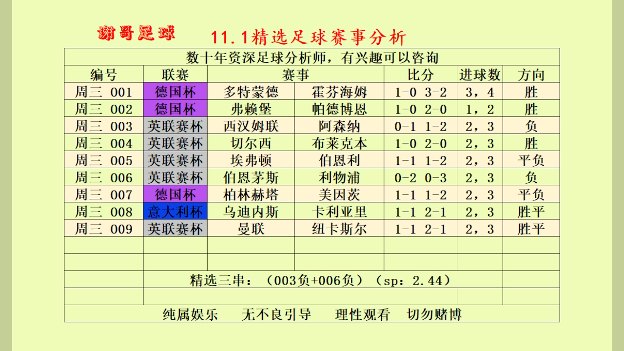
Task: Select team 纽卡斯尔
Action: coord(339,228)
